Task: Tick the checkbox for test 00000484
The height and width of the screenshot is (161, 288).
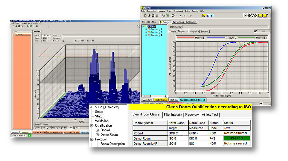Action: tap(14, 35)
